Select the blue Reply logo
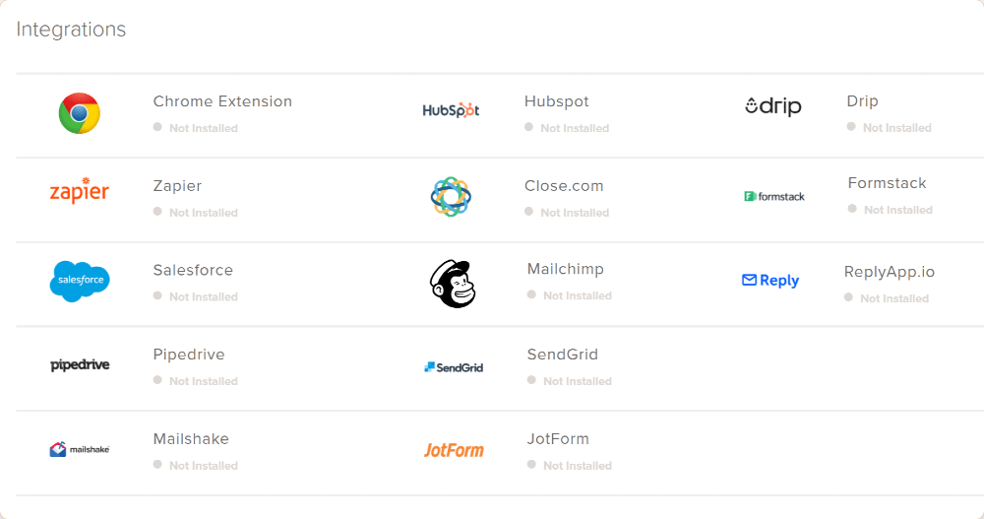Viewport: 984px width, 519px height. click(770, 281)
